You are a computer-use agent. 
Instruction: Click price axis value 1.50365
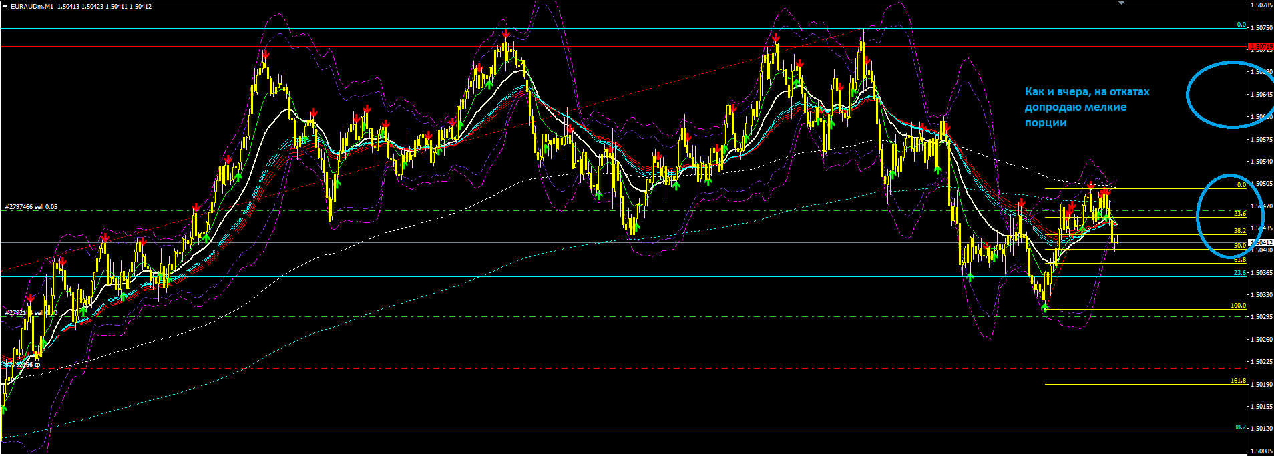click(x=1261, y=273)
